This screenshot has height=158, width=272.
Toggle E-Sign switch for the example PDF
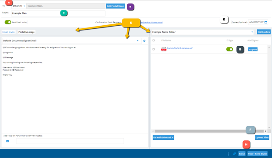pos(229,49)
